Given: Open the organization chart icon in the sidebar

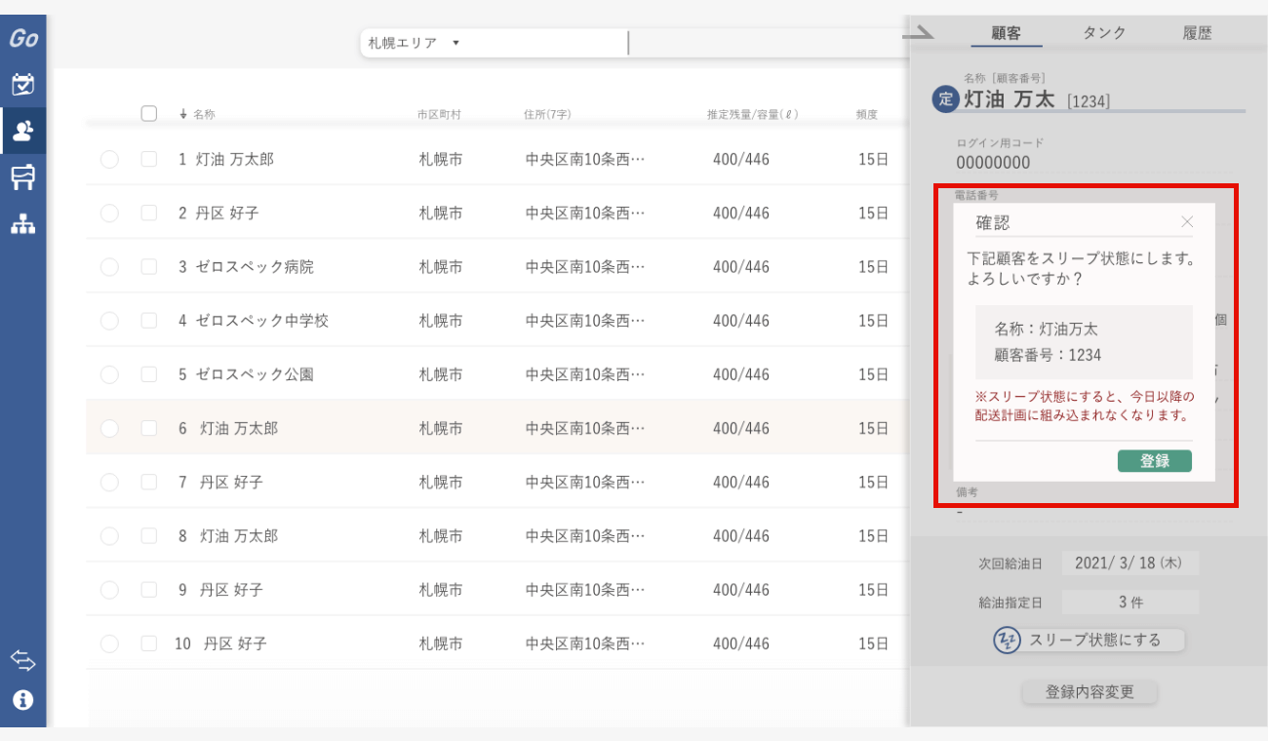Looking at the screenshot, I should pyautogui.click(x=23, y=223).
